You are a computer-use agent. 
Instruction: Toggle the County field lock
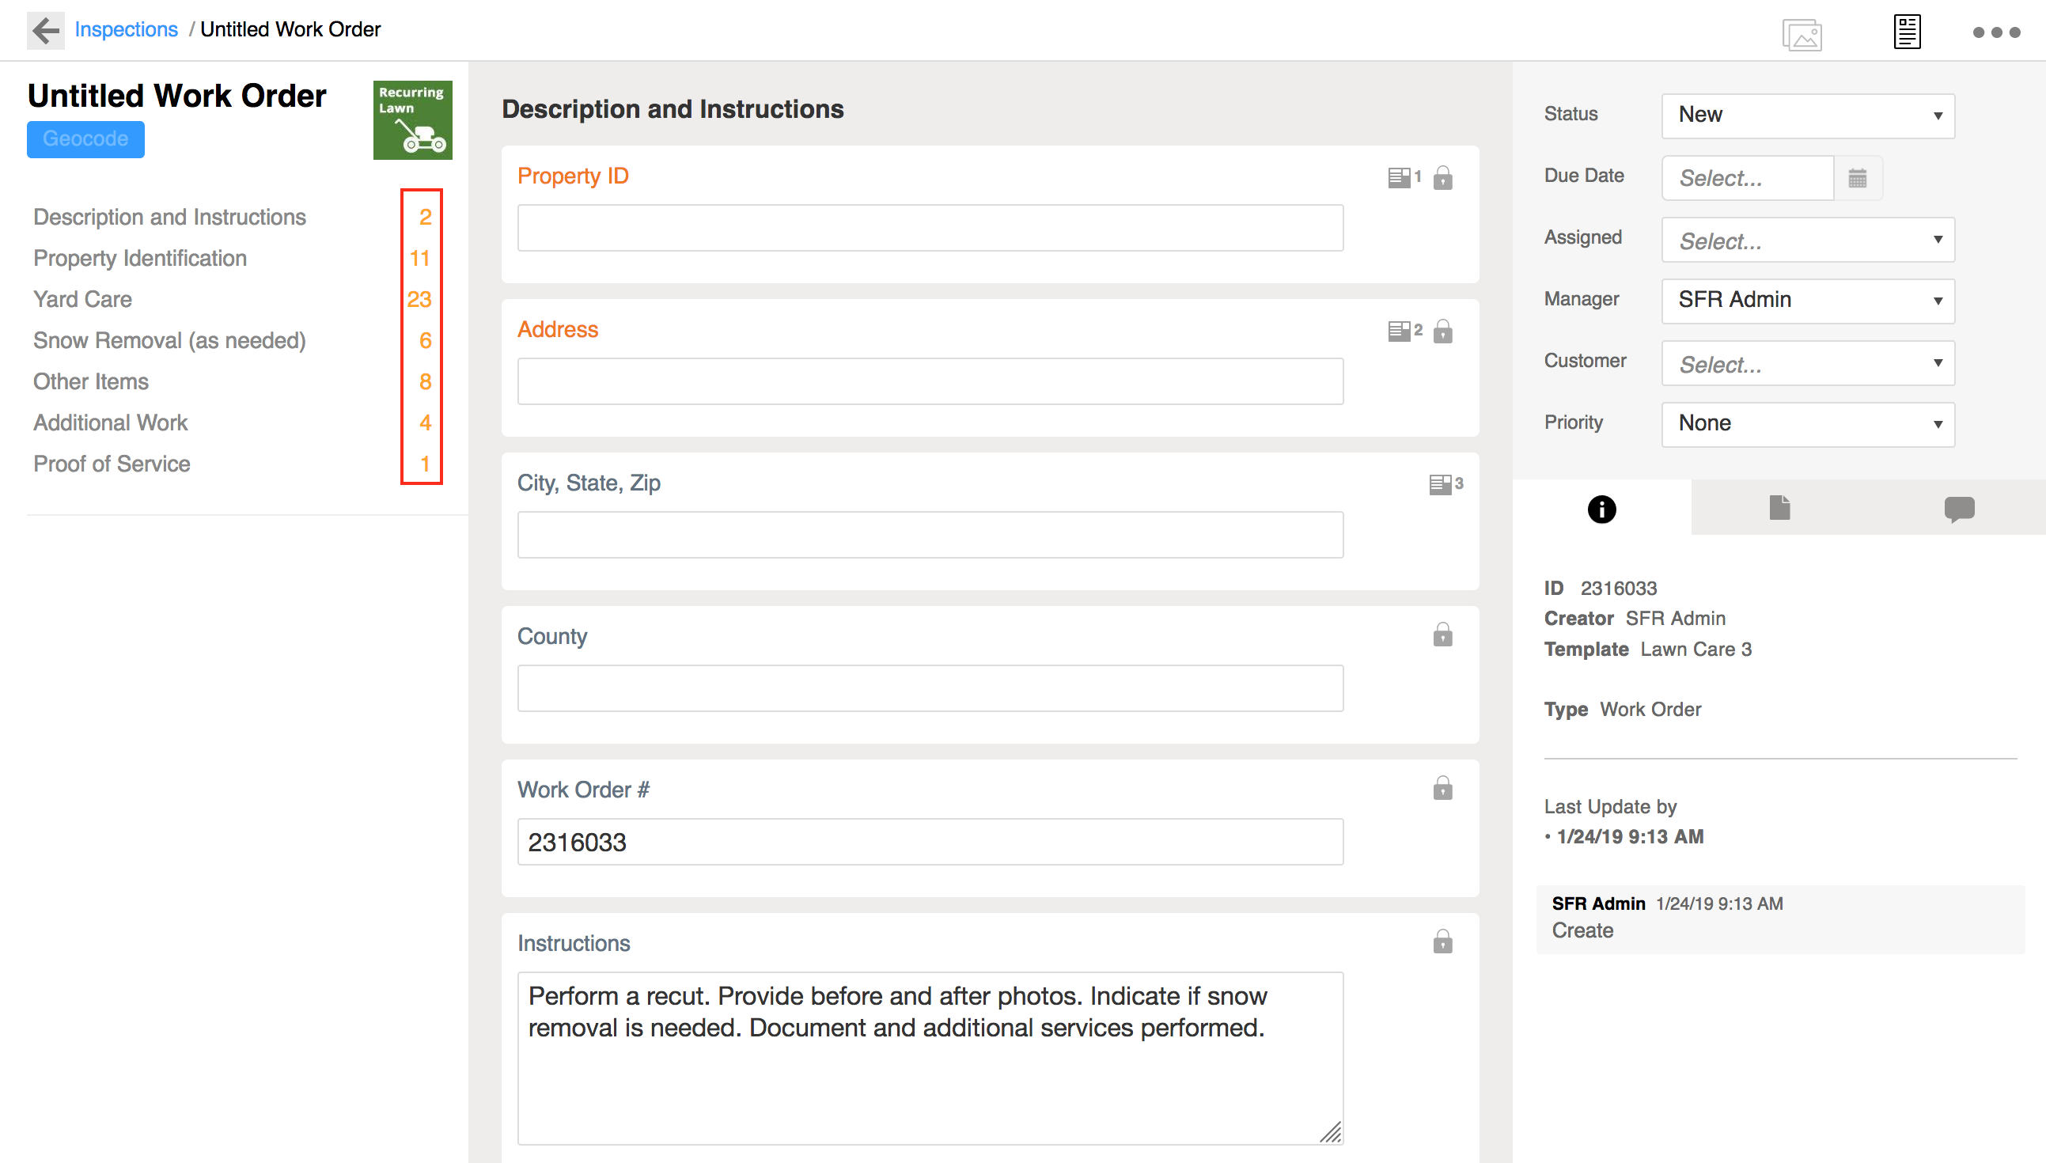point(1442,636)
